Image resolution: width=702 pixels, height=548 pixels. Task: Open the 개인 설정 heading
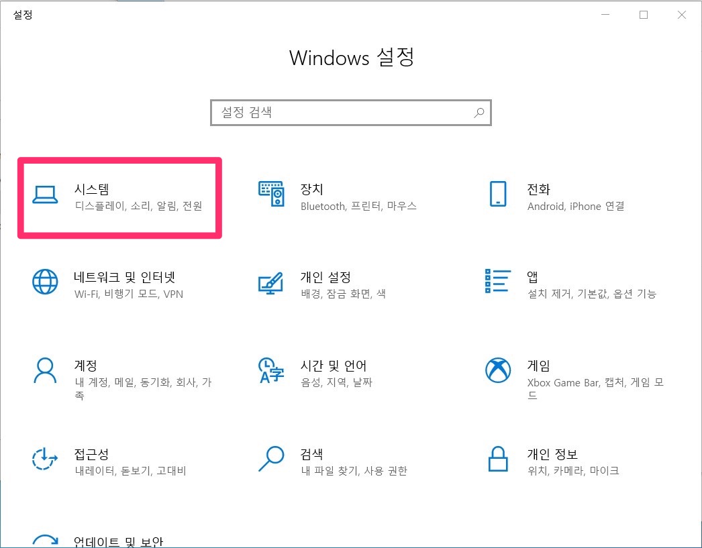coord(325,277)
